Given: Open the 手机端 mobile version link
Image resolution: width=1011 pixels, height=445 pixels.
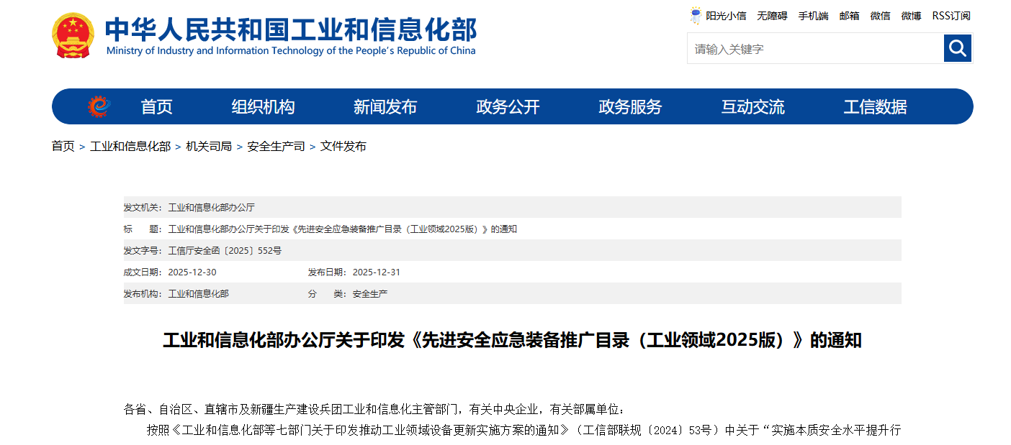Looking at the screenshot, I should click(x=813, y=16).
